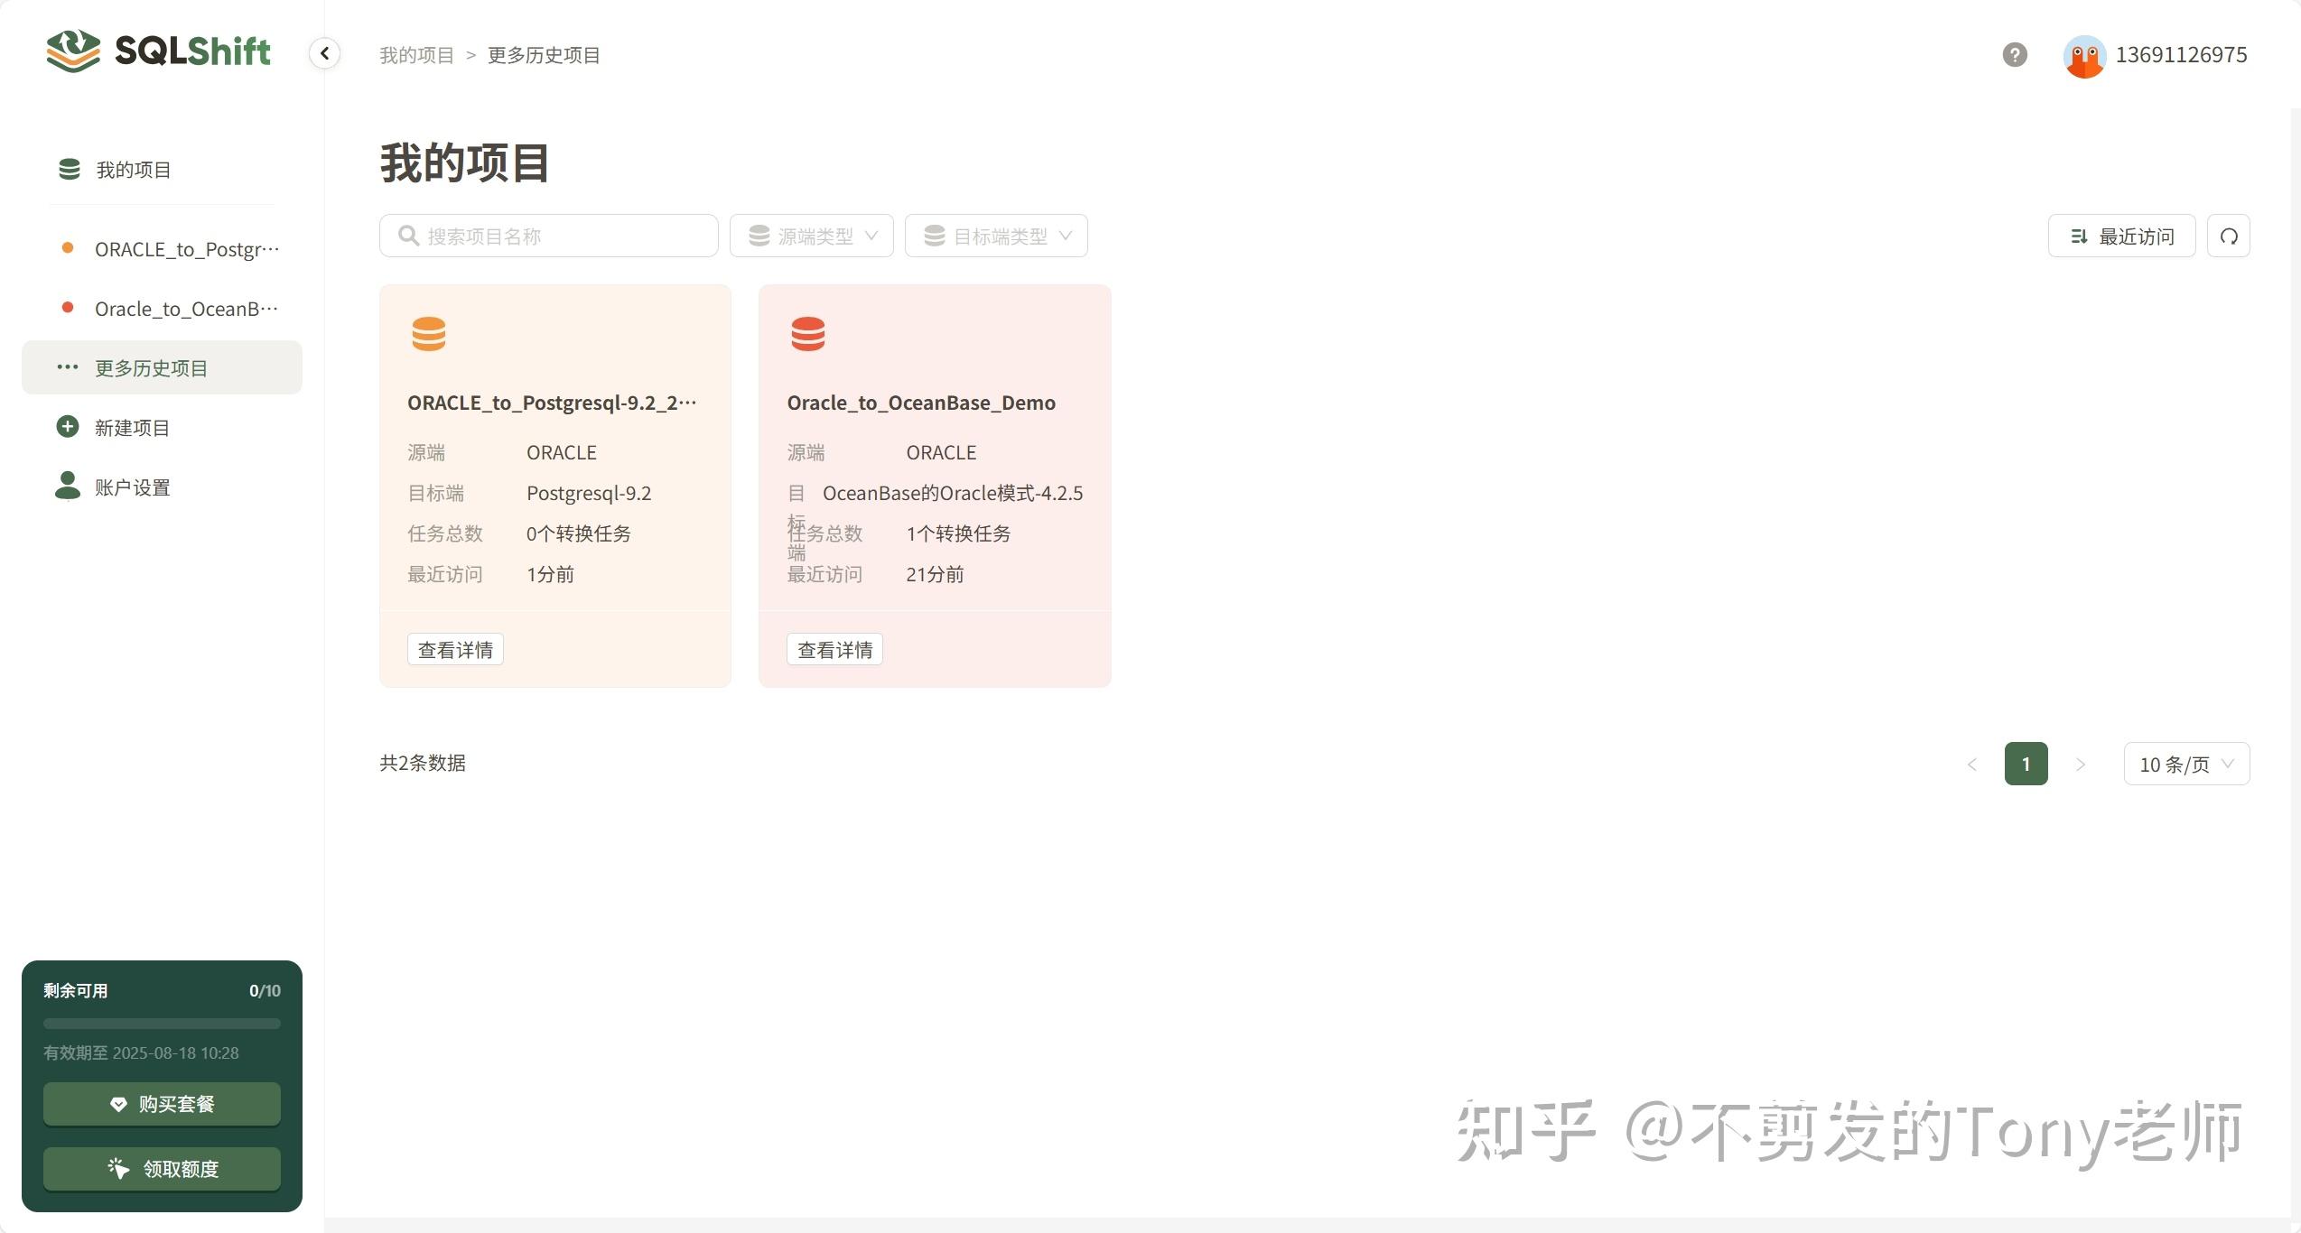Screen dimensions: 2301x1233
Task: Click the user avatar next to 13691126975
Action: point(2085,55)
